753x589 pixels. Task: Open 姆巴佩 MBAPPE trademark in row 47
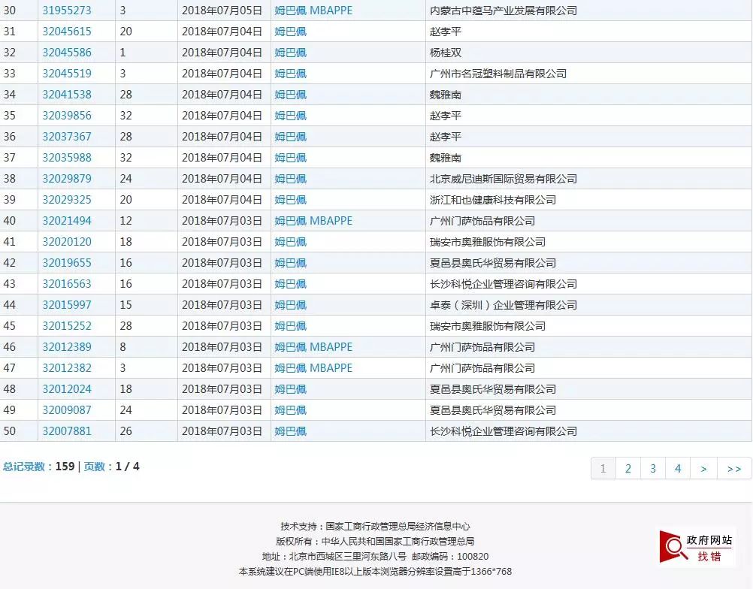[313, 368]
